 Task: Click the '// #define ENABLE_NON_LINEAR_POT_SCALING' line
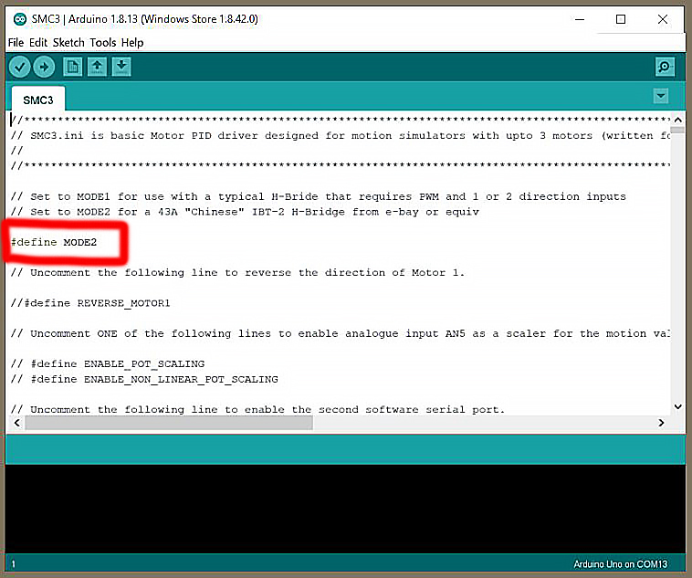click(144, 379)
